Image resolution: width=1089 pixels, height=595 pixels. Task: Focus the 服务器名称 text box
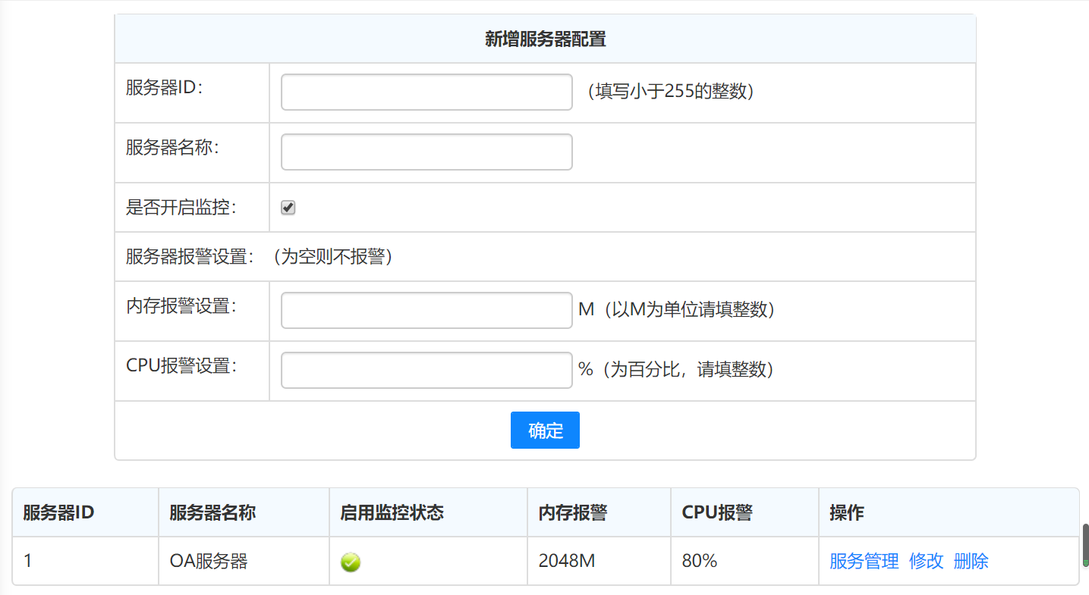click(x=426, y=152)
